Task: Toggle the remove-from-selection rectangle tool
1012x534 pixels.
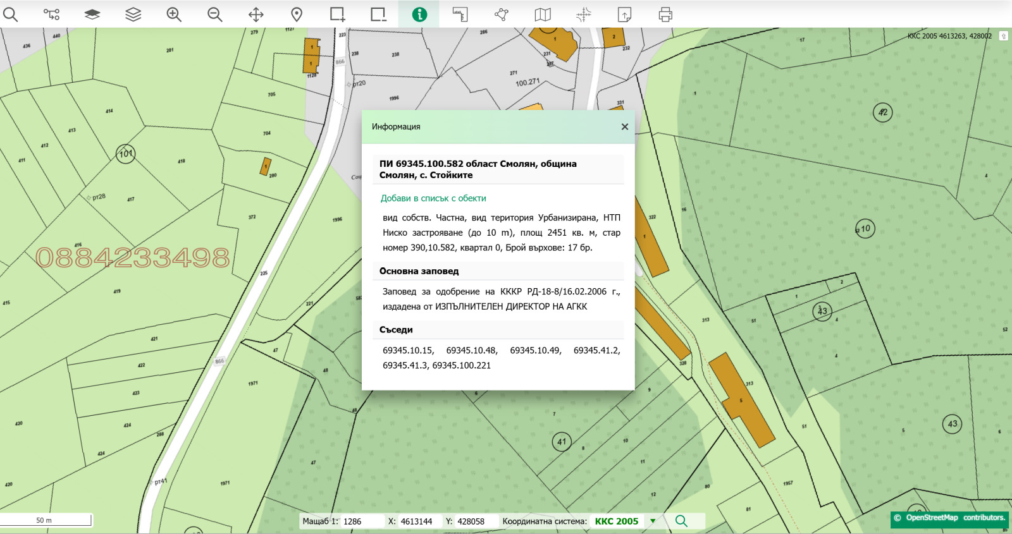Action: point(378,14)
